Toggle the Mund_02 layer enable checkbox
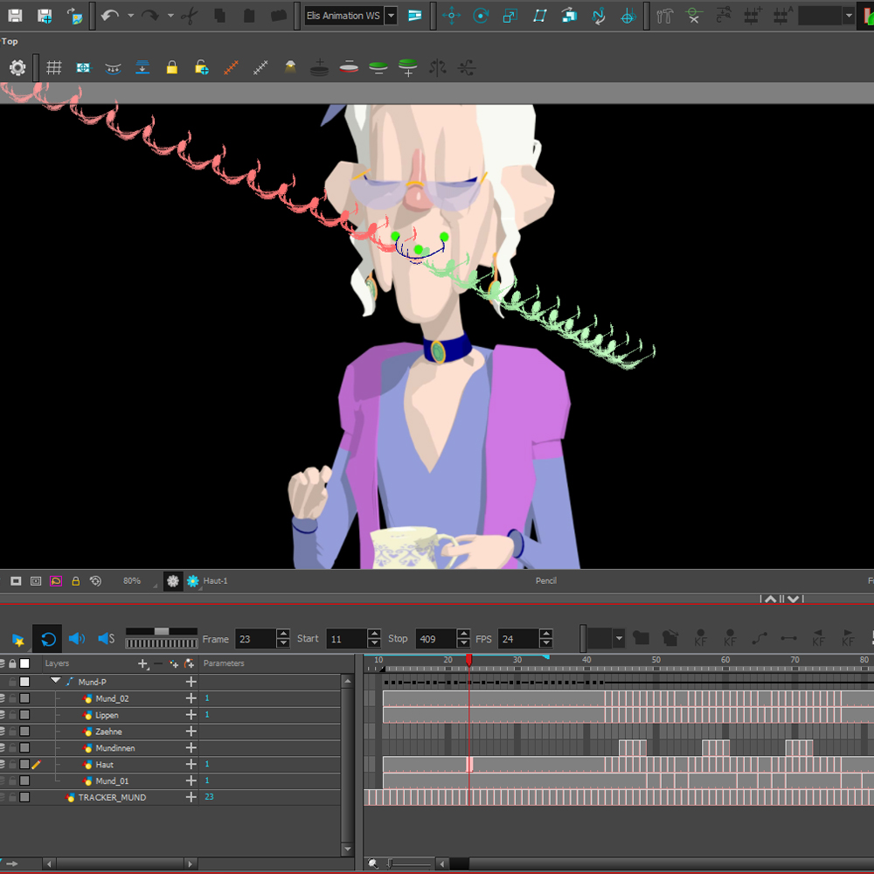The width and height of the screenshot is (874, 874). [x=24, y=698]
